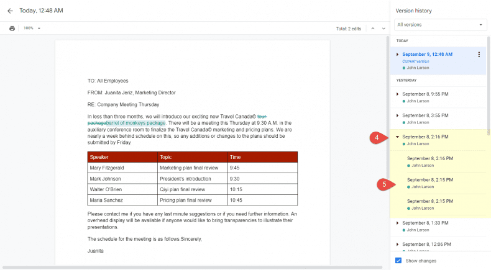Screen dimensions: 491x270
Task: Collapse the September 8, 2:16 PM group
Action: [x=398, y=137]
